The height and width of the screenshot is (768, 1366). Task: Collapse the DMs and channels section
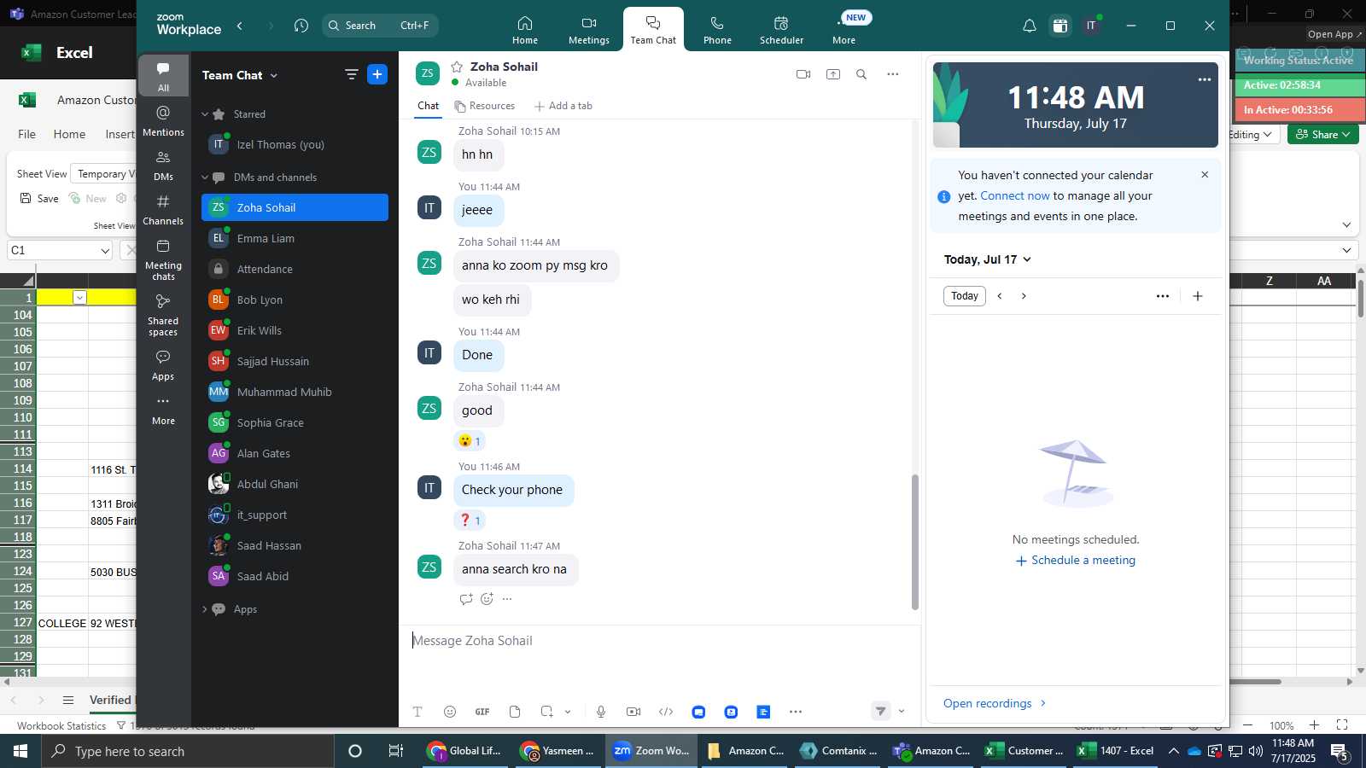click(205, 177)
